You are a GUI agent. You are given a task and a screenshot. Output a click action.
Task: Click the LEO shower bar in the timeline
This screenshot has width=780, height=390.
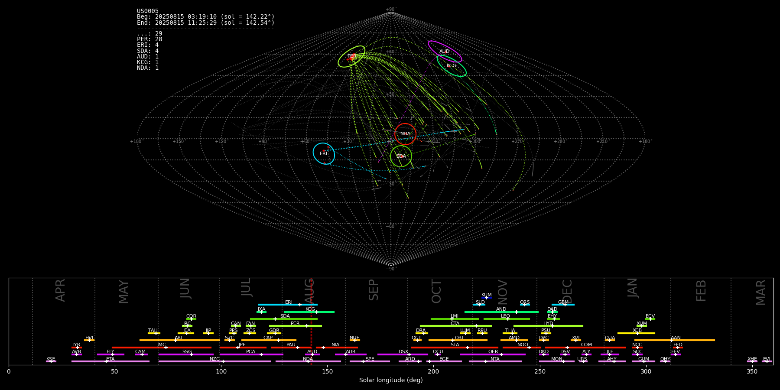coord(507,319)
